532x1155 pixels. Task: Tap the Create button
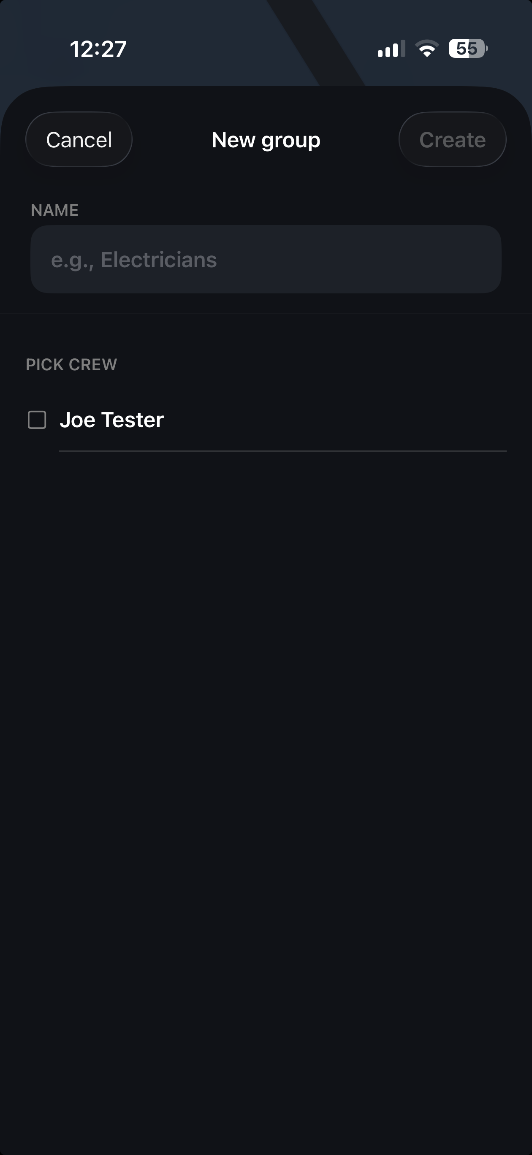click(452, 139)
